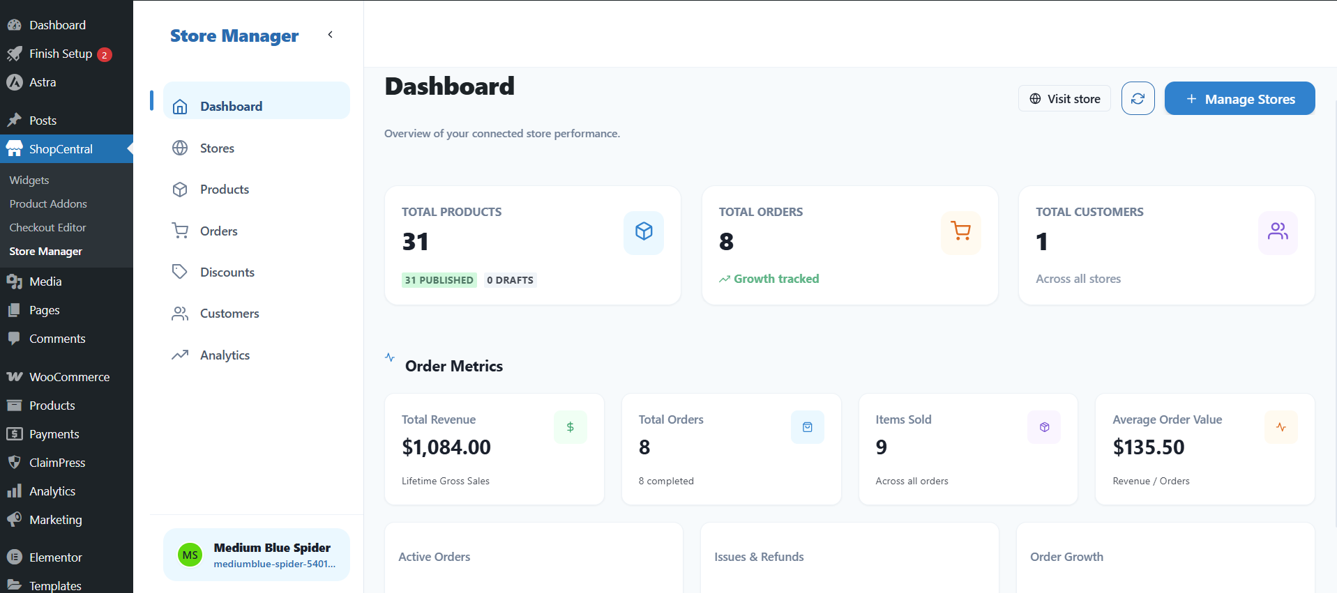
Task: Click the home icon beside Dashboard
Action: [x=180, y=107]
